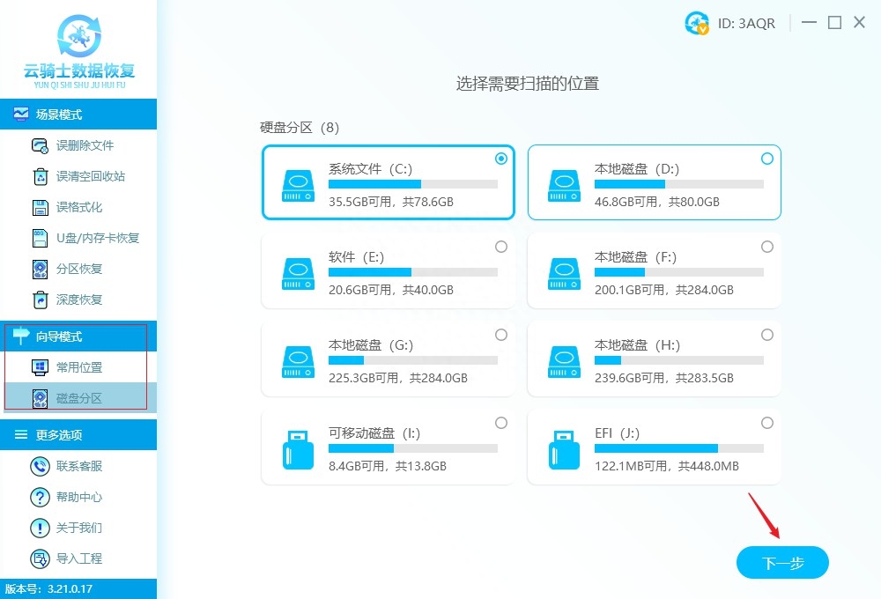Select the 可移动磁盘 (I:) radio button

click(x=501, y=423)
